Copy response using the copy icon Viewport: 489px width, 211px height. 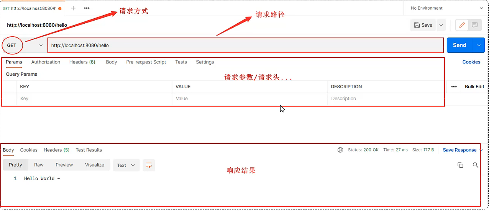(460, 165)
